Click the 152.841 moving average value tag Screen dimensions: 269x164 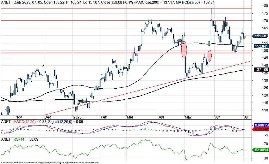(x=261, y=46)
